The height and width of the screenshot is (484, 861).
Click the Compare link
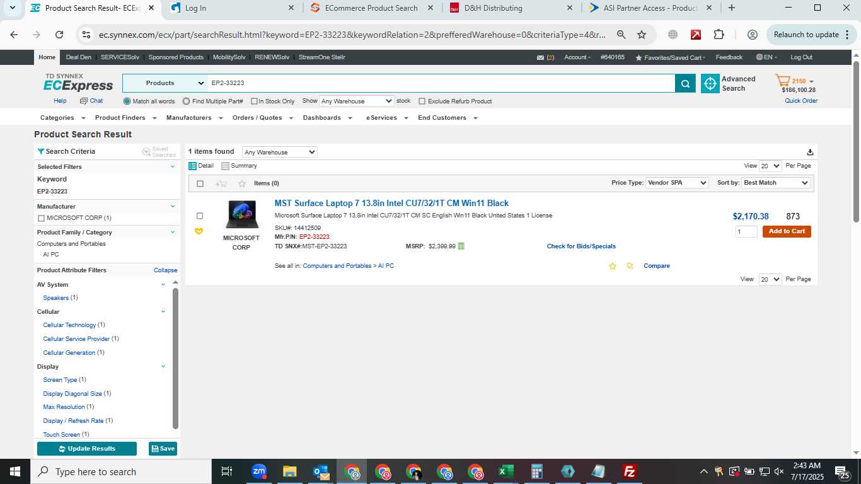(x=657, y=266)
